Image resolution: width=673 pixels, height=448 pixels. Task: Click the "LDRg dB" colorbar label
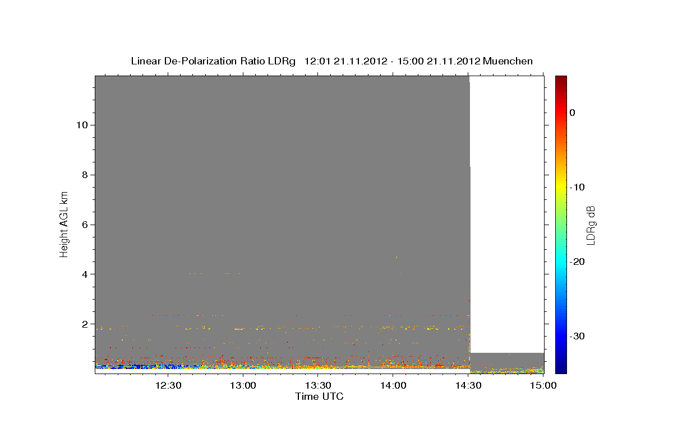591,225
